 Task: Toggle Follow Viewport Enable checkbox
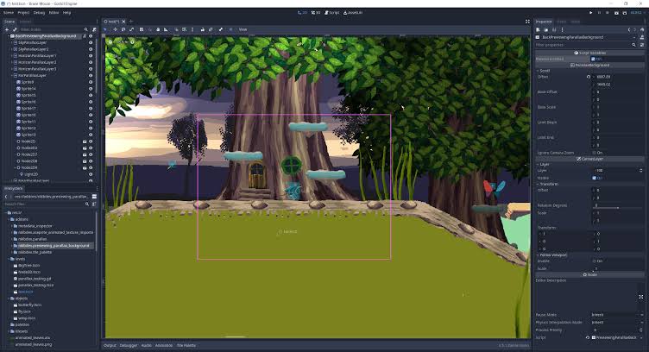point(595,261)
